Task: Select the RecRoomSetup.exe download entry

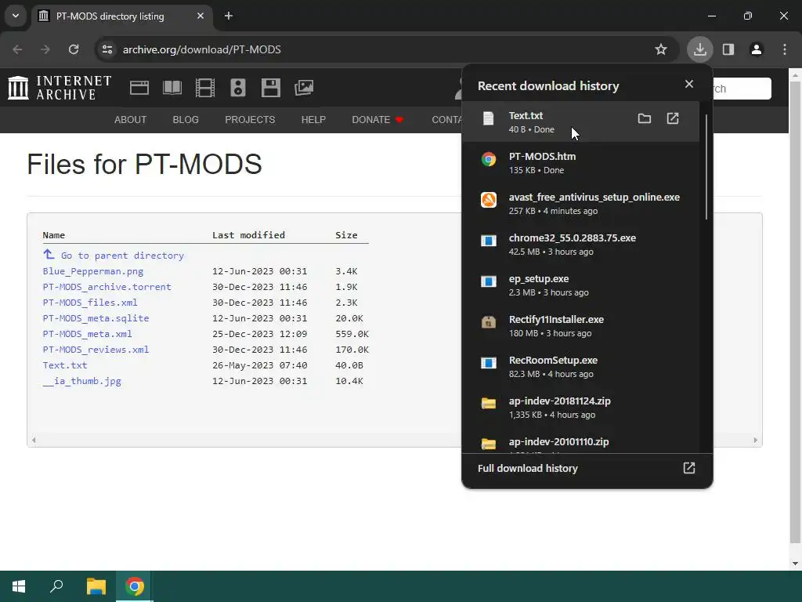Action: 580,367
